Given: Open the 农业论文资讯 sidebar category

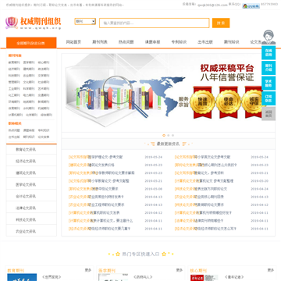Looking at the screenshot, I should coord(31,231).
